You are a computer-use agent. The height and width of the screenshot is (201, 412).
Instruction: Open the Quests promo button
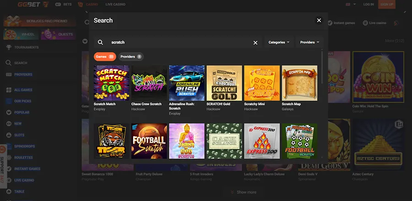coord(58,34)
